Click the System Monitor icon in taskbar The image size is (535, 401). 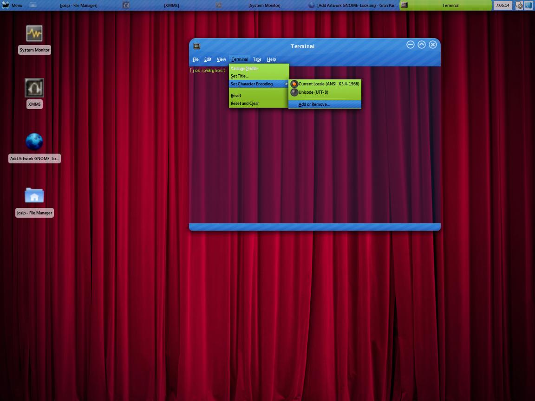pos(219,5)
